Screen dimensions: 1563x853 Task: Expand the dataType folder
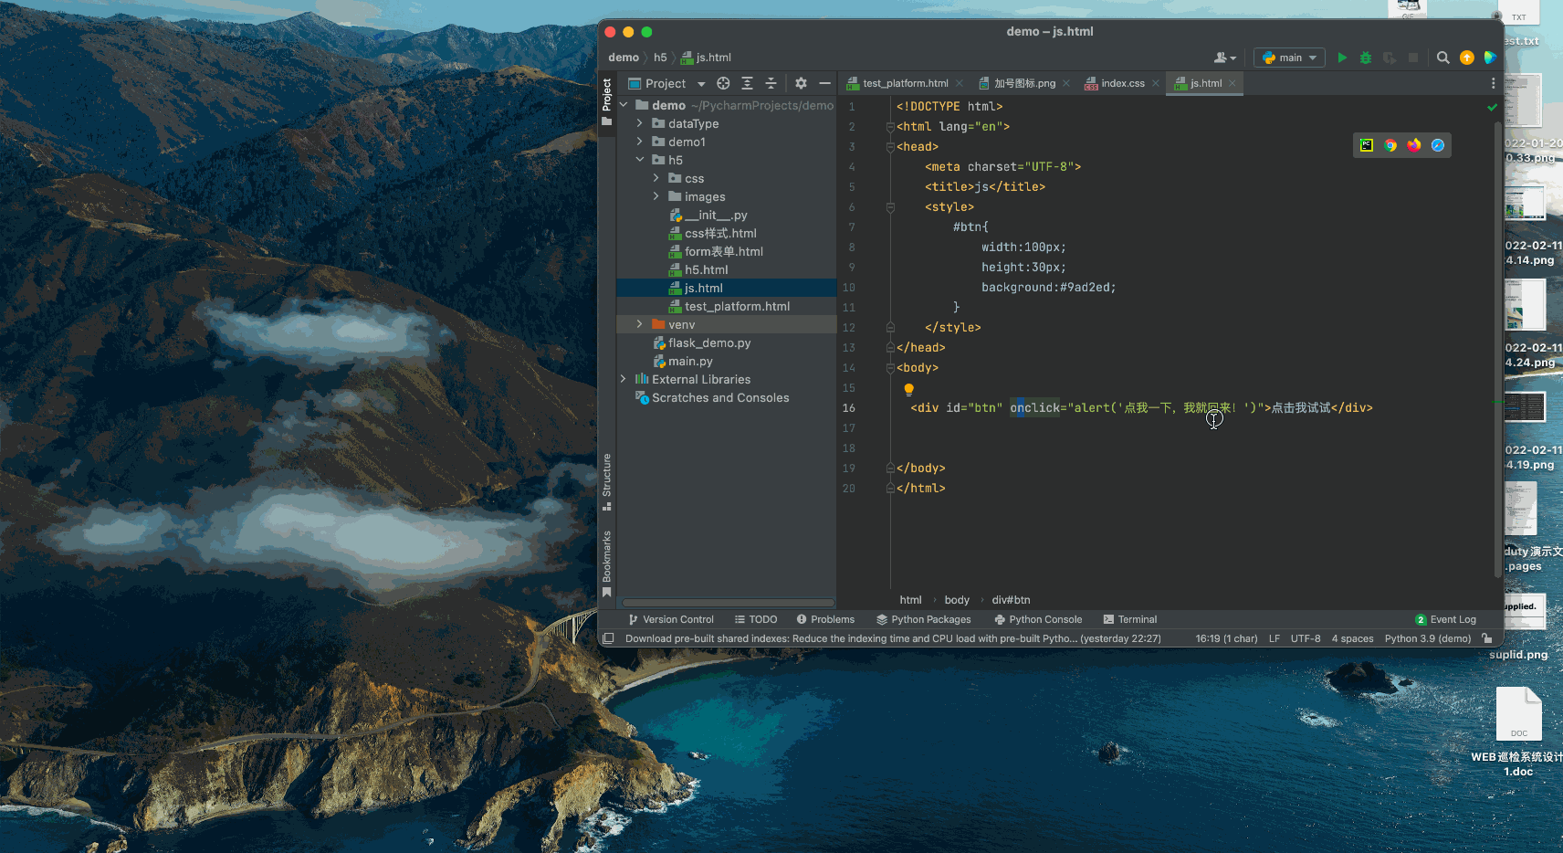(639, 123)
